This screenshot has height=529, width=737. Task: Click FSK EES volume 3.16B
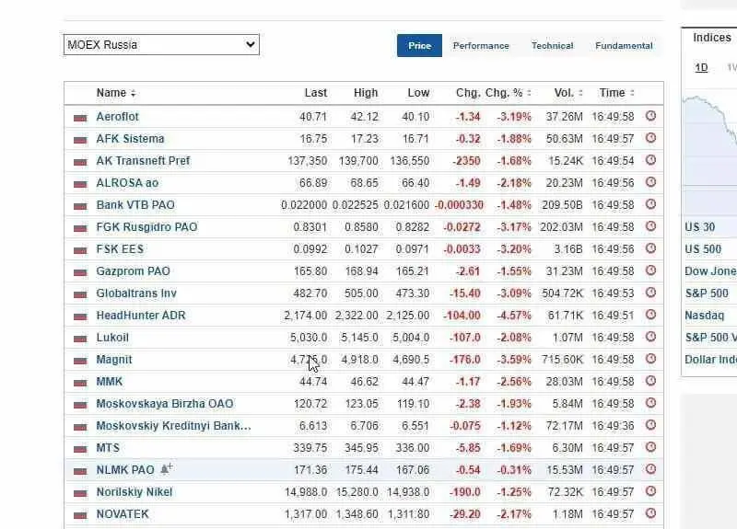[567, 248]
